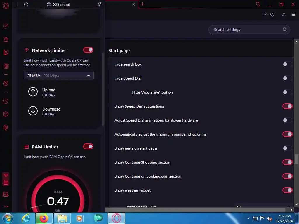Toggle Adjust Speed Dial animations for slower hardware

(287, 120)
